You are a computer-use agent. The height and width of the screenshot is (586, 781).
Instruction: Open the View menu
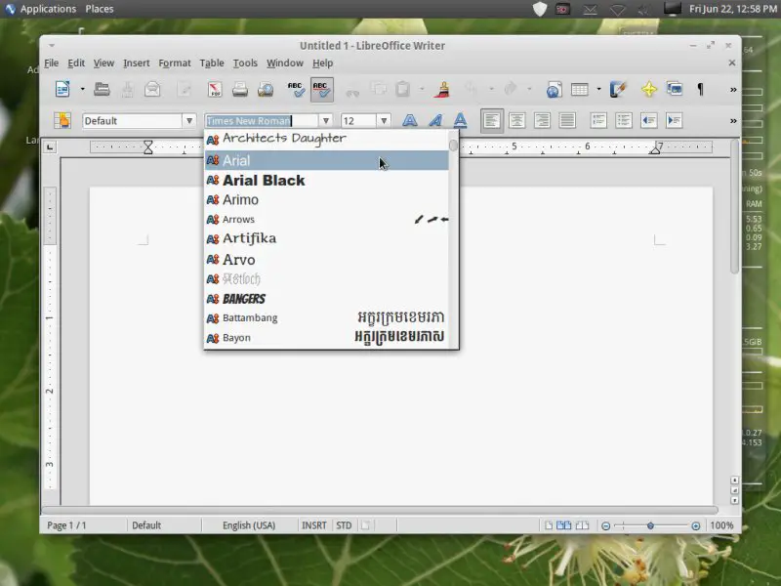coord(103,63)
